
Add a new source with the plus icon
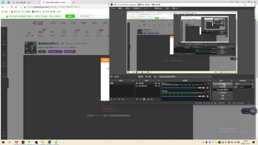(x=137, y=99)
